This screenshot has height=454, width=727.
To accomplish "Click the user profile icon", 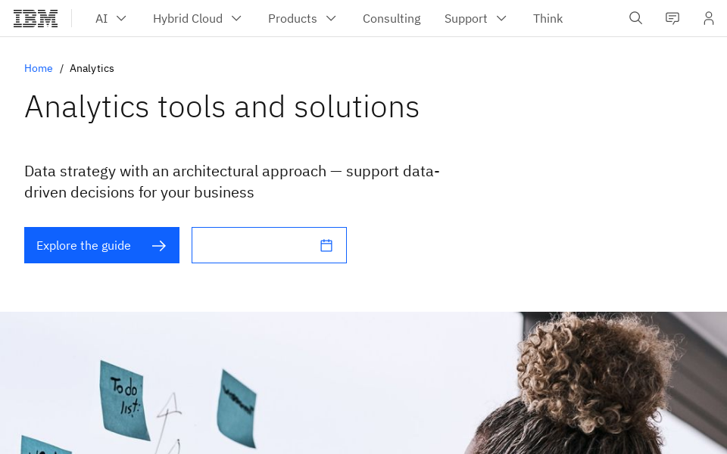I will (x=709, y=18).
